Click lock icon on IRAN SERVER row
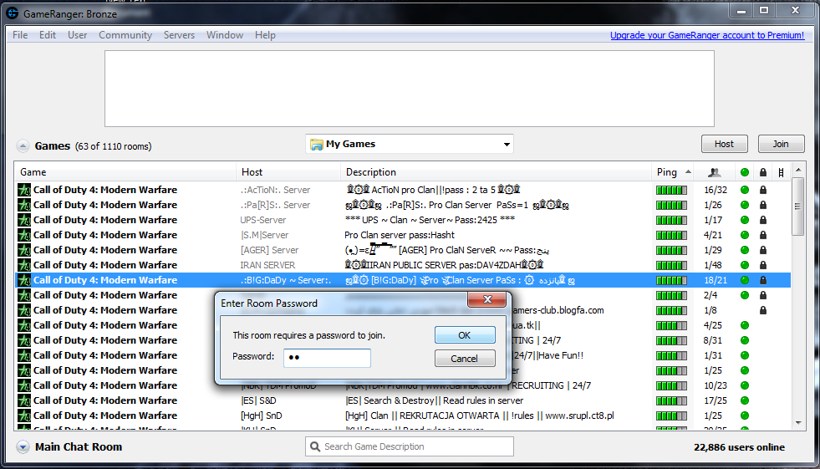Viewport: 820px width, 469px height. 763,265
